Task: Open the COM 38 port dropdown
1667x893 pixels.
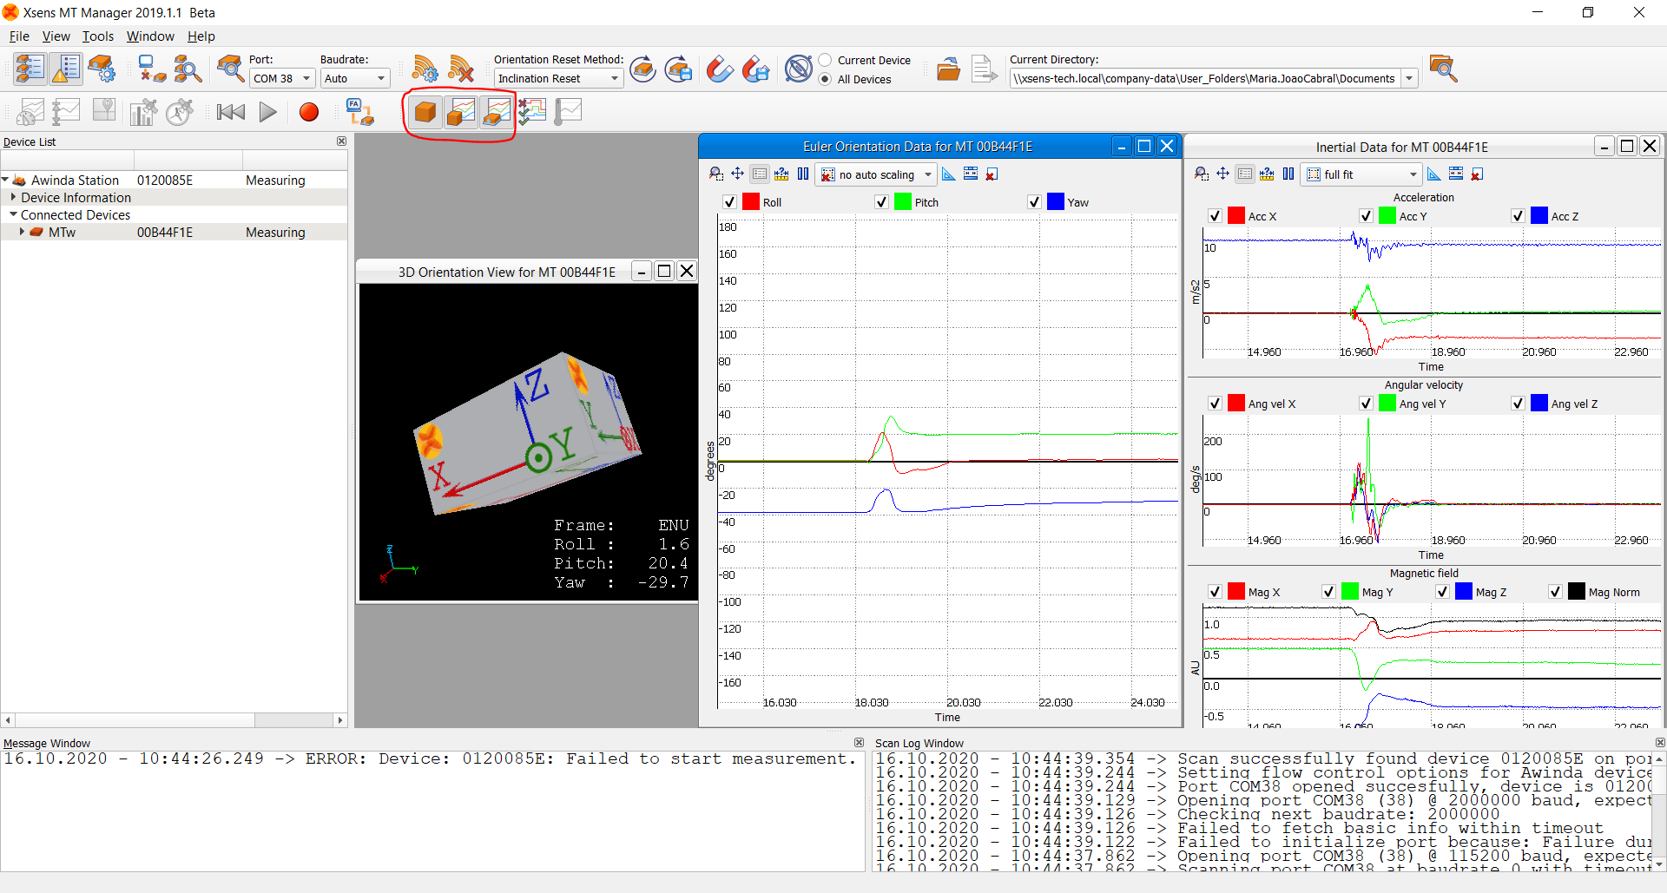Action: pos(282,79)
